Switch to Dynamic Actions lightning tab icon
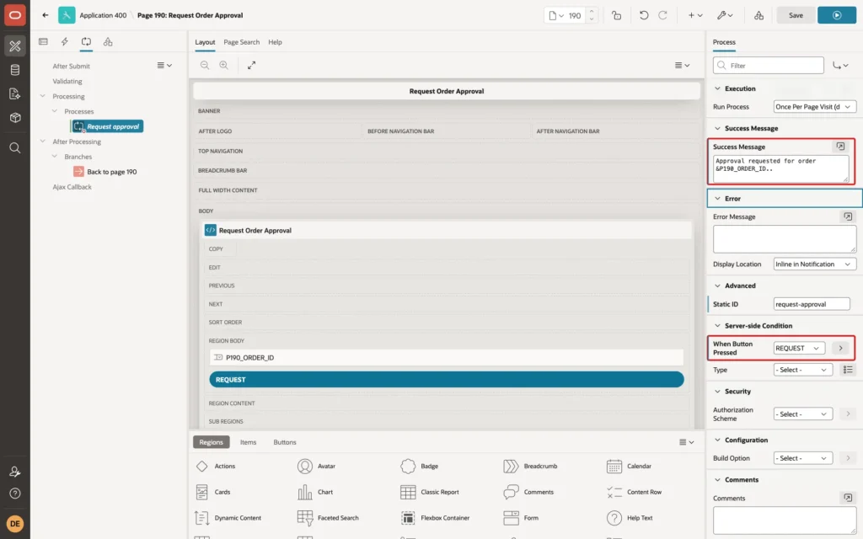 tap(64, 42)
